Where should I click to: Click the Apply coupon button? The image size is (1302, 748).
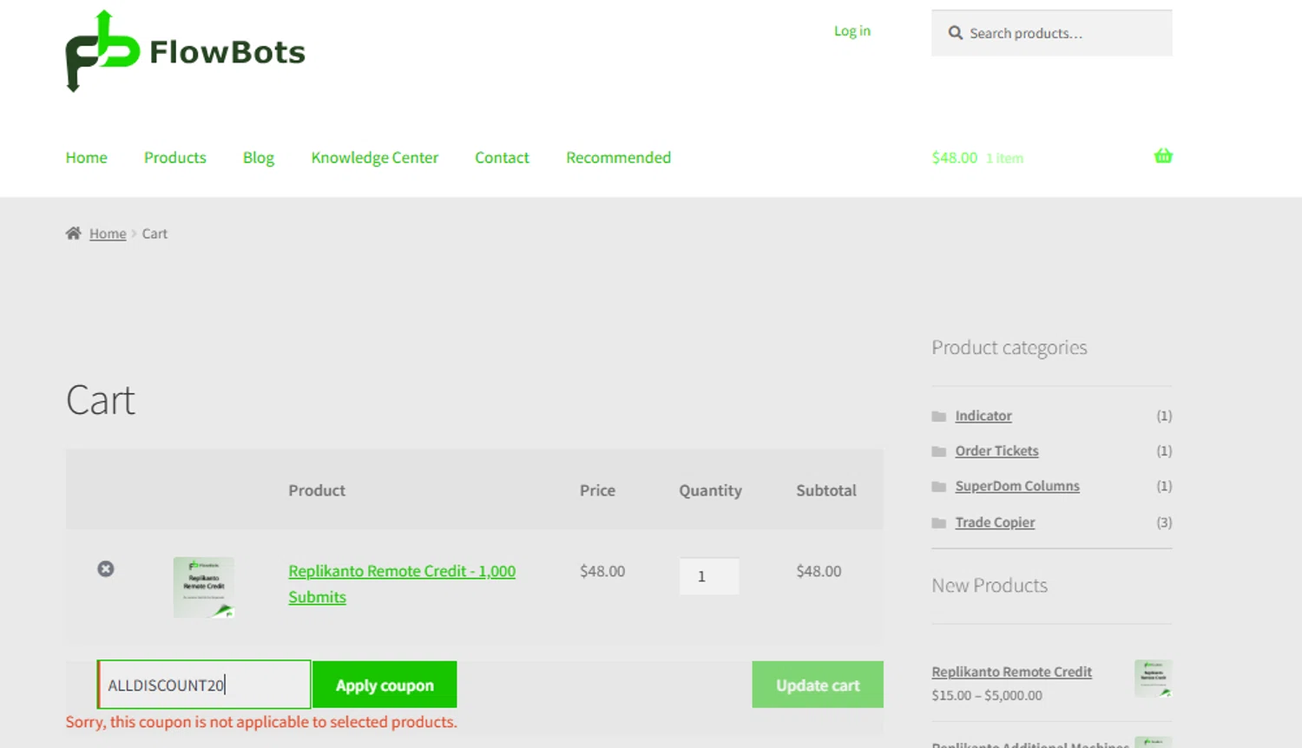(385, 685)
